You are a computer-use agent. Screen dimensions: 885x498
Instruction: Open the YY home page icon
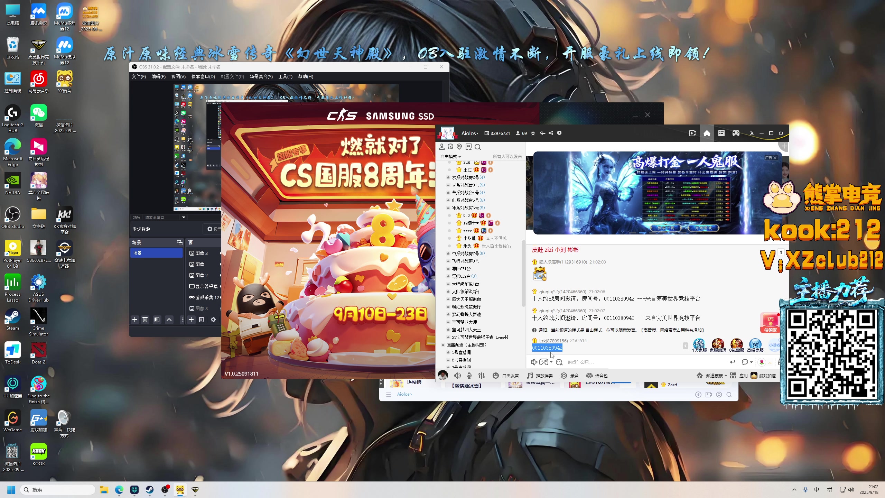707,133
